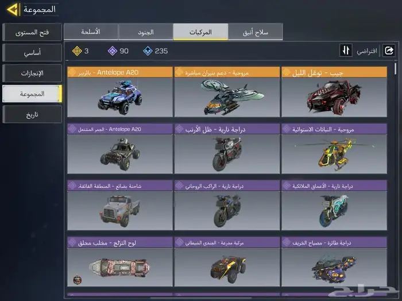Switch to the الأسلحة tab
Screen dimensions: 402x301
91,32
